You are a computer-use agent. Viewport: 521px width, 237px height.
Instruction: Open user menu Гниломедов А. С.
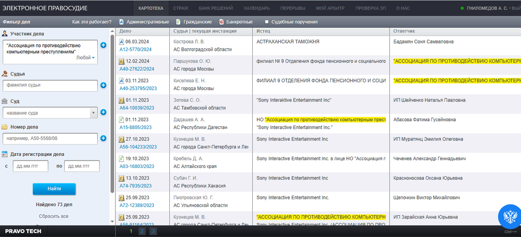[487, 8]
